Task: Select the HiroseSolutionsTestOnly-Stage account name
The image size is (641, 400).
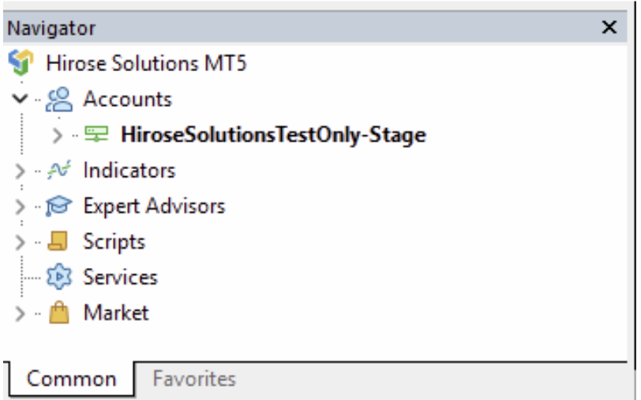Action: 272,135
